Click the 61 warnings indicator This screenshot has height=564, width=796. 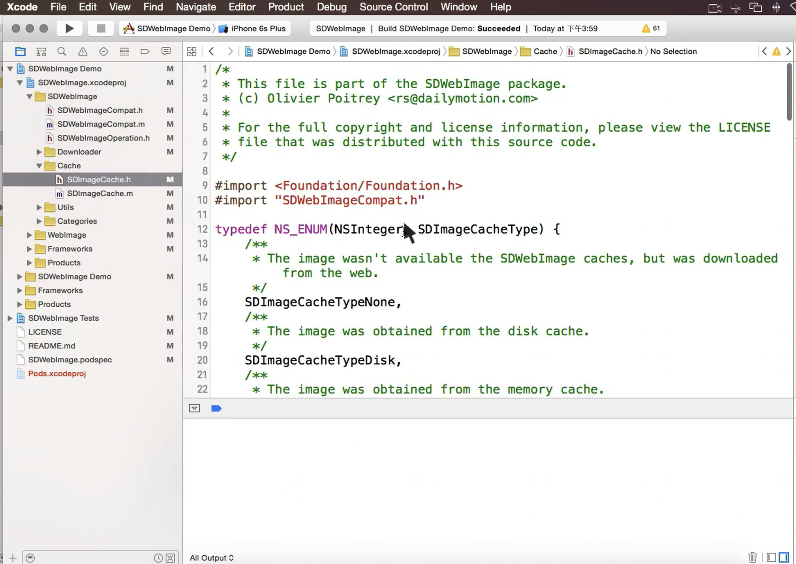(651, 28)
